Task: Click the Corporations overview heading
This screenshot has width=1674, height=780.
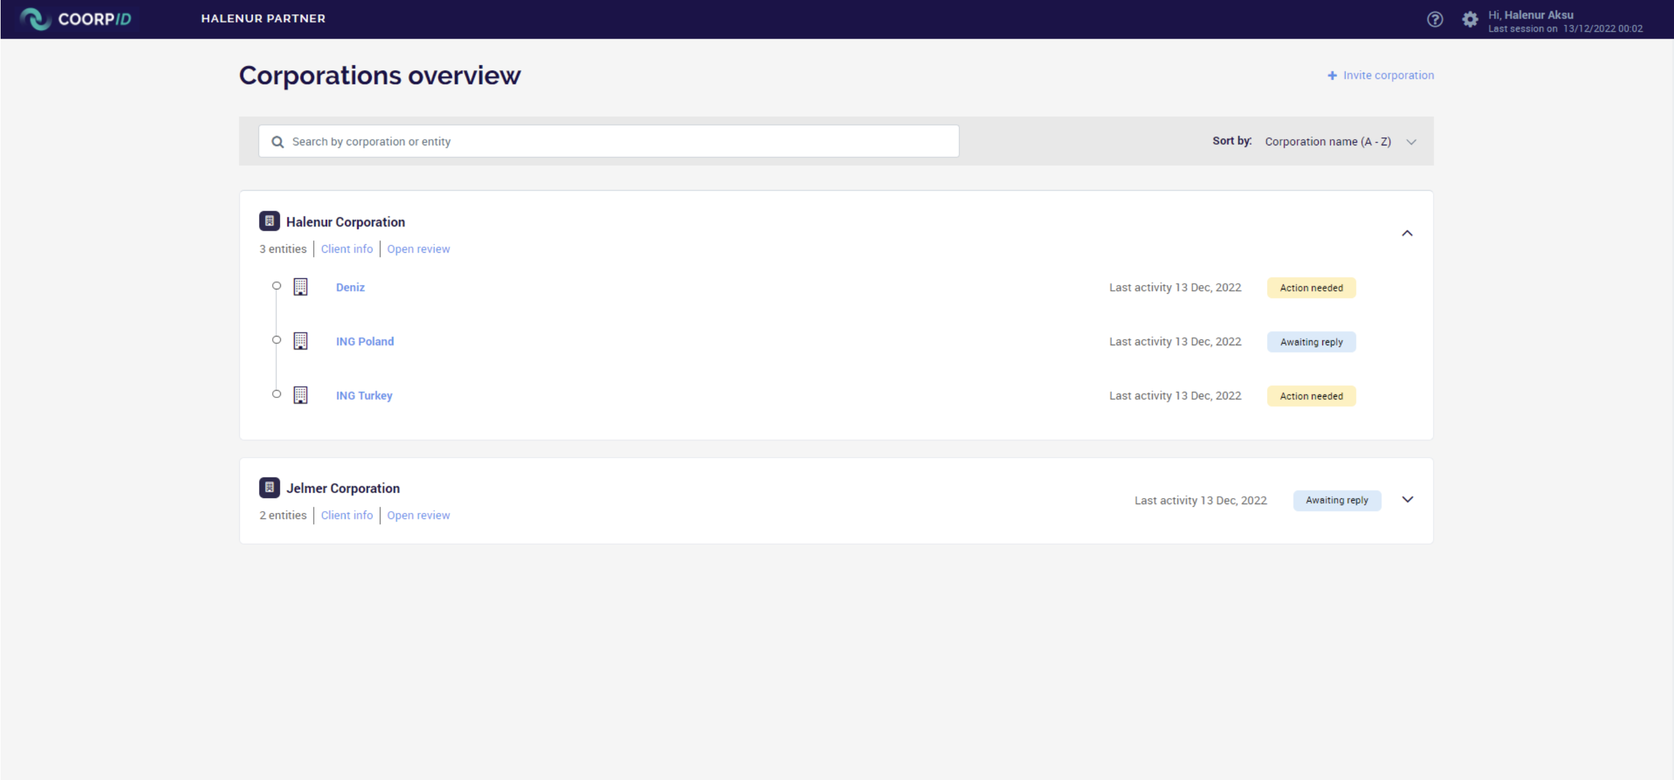Action: coord(380,75)
